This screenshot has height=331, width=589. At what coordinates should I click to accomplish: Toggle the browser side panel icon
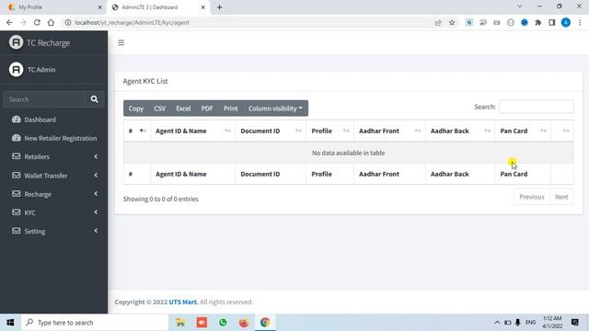(x=552, y=22)
